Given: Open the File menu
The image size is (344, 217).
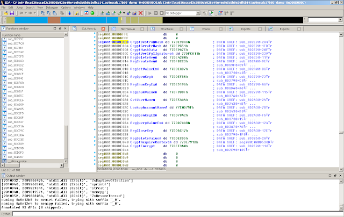Looking at the screenshot, I should click(4, 8).
